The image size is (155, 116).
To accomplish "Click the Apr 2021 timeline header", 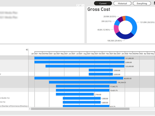I will (57, 54).
